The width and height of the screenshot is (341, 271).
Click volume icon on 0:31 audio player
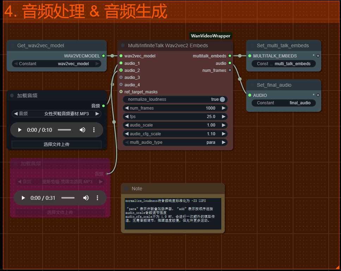coord(86,198)
